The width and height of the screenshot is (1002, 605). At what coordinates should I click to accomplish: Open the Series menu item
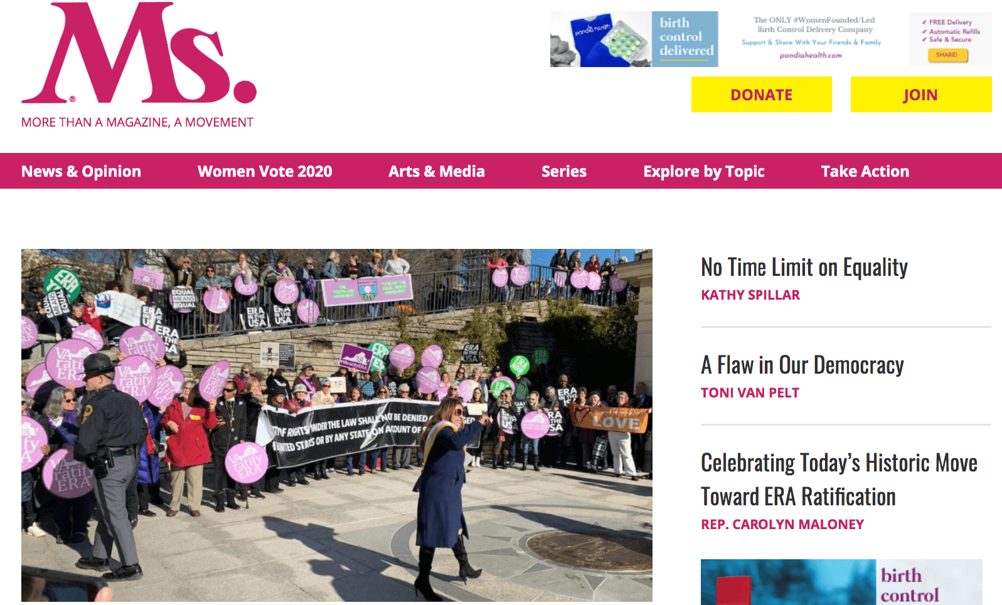click(564, 171)
